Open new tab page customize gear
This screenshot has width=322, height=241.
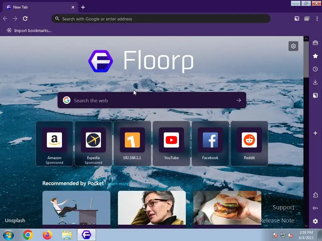pos(293,46)
